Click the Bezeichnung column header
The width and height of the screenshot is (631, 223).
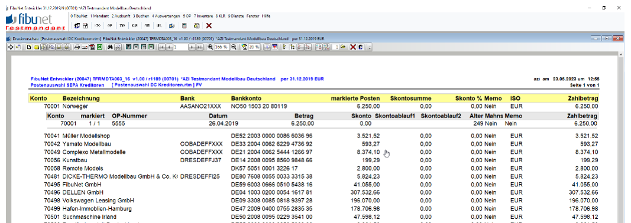click(81, 99)
